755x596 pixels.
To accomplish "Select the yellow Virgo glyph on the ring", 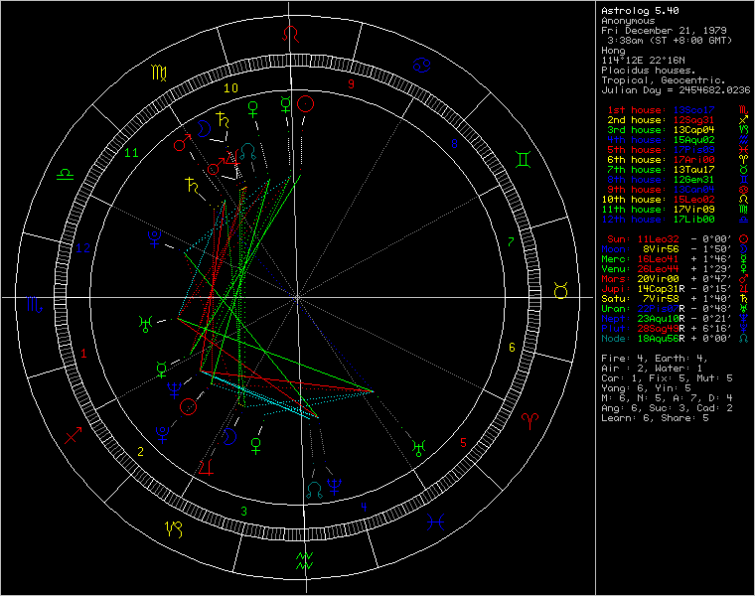I will coord(159,72).
